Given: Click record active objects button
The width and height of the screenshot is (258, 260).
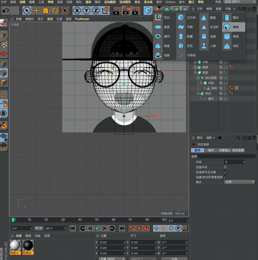Looking at the screenshot, I should (x=132, y=228).
